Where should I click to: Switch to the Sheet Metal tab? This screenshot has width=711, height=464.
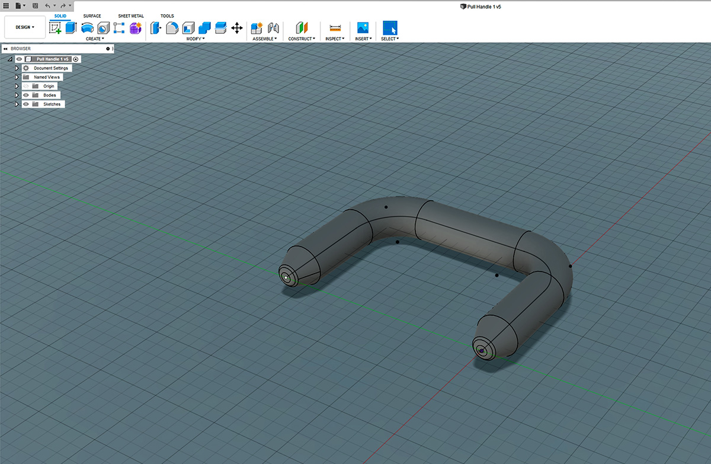pos(131,16)
